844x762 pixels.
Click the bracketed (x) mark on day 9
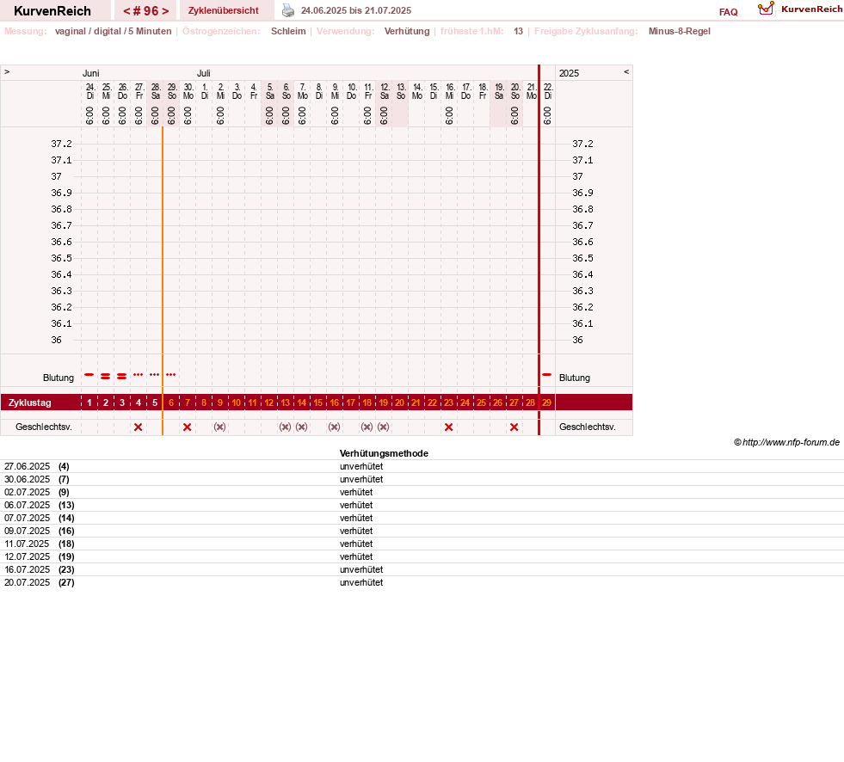click(x=219, y=427)
